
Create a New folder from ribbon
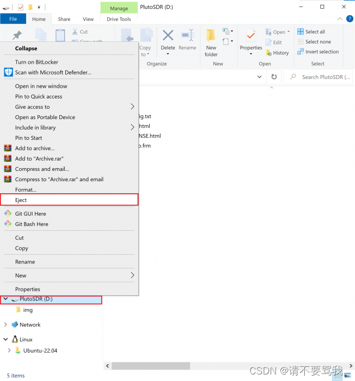tap(211, 43)
